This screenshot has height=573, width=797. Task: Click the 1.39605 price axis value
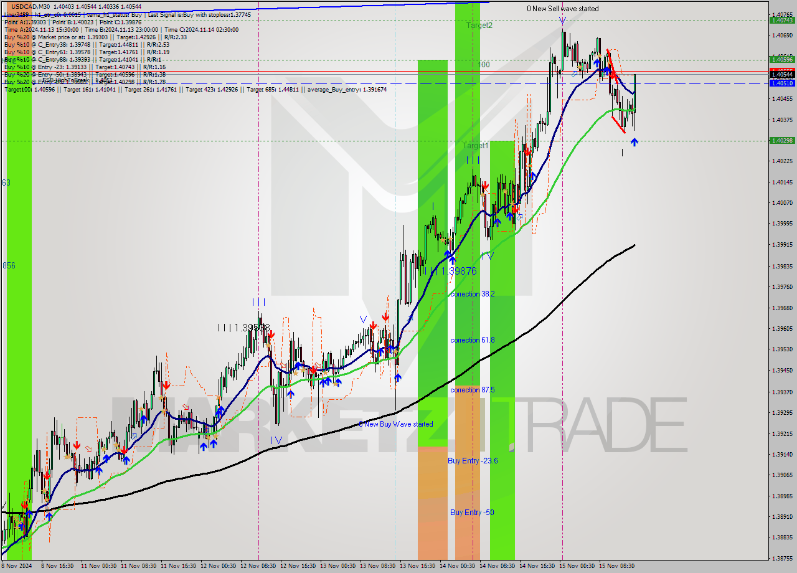coord(781,328)
